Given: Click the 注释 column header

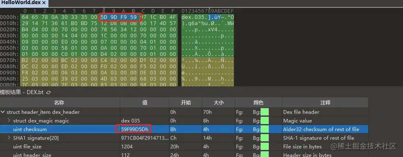Looking at the screenshot, I should pos(325,103).
